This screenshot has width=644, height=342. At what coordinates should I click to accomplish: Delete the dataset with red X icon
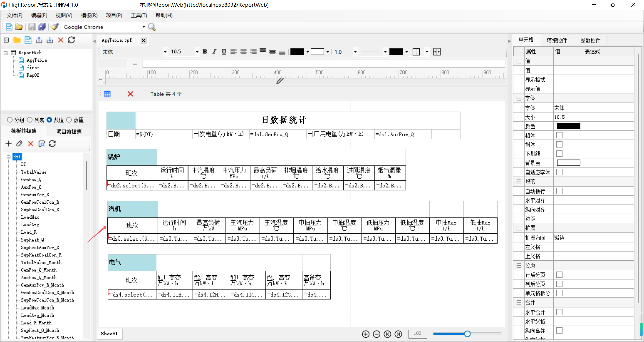[31, 144]
